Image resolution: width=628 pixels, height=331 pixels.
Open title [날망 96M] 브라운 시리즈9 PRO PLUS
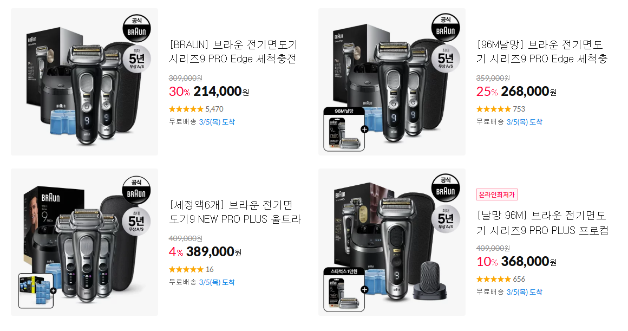coord(542,223)
